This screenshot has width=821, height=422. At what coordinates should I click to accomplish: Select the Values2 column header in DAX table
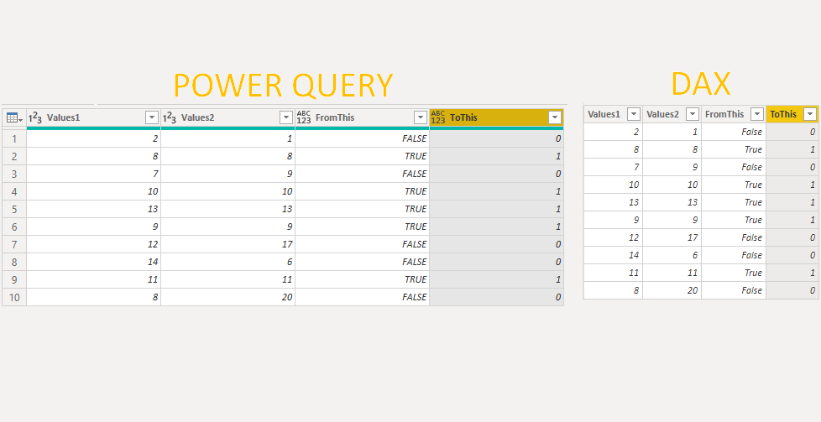[x=672, y=114]
